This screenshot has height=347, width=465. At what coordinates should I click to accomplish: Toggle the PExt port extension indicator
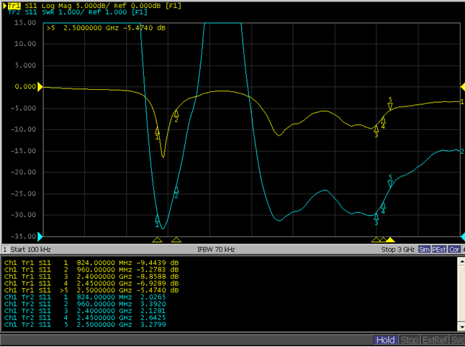(438, 249)
